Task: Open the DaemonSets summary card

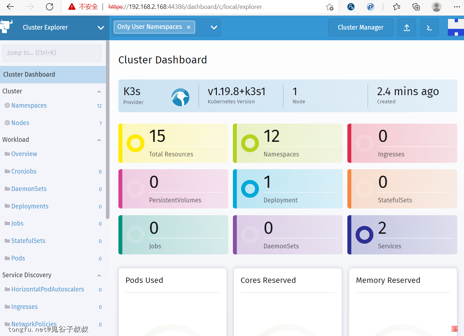Action: click(x=287, y=235)
